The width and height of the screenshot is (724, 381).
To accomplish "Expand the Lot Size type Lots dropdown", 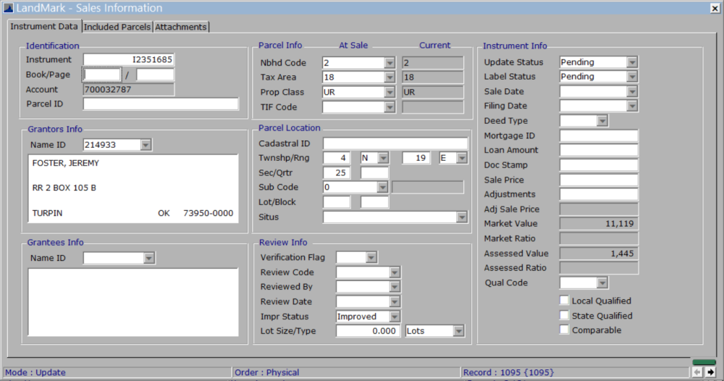I will pos(458,331).
